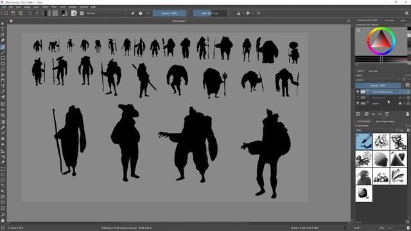Adjust the brush Opacity slider in toolbar
Viewport: 411px width, 231px height.
point(170,13)
